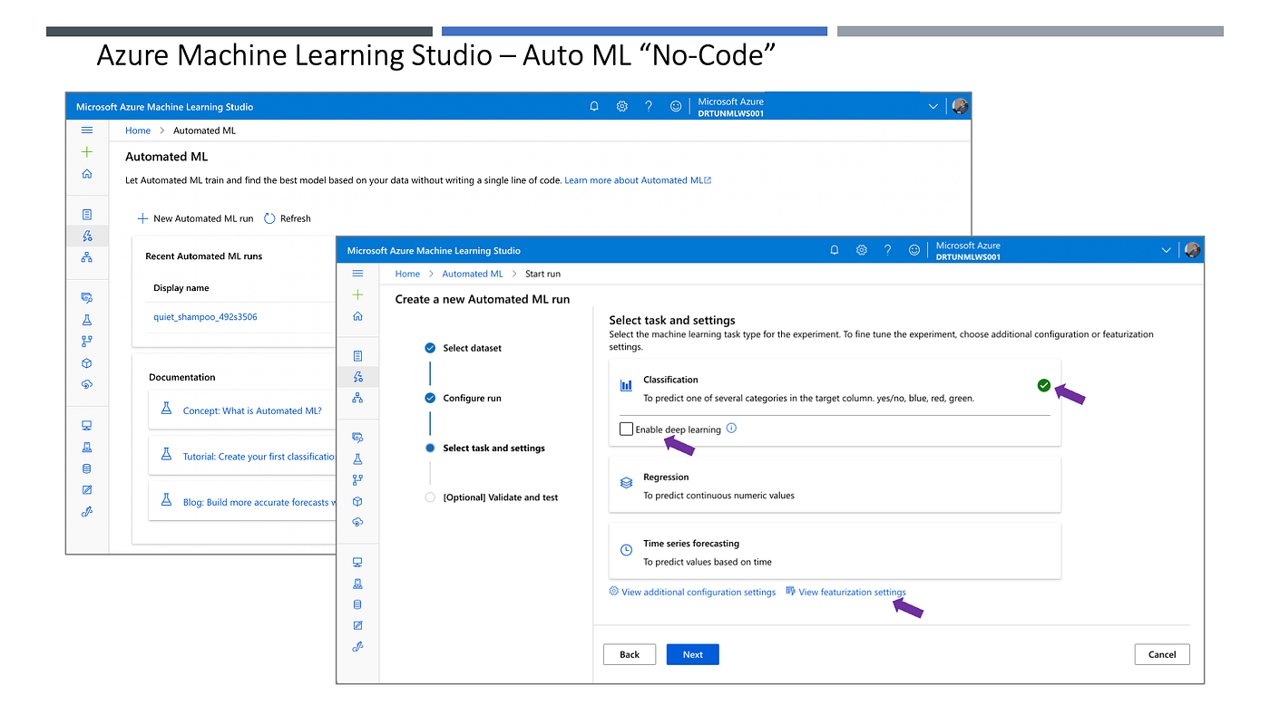The image size is (1270, 714).
Task: Click green plus icon in front window sidebar
Action: tap(357, 294)
